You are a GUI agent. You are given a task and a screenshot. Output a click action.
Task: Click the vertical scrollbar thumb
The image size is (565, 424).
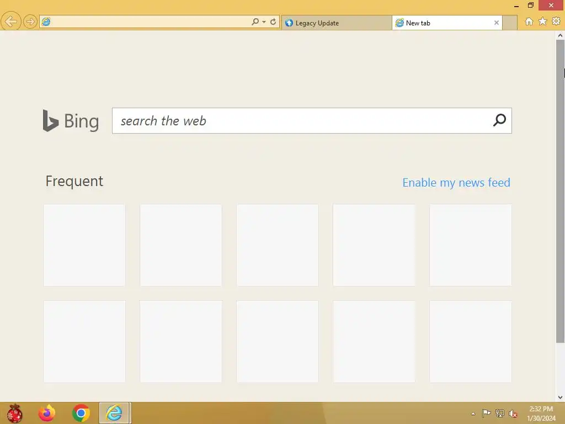(560, 192)
